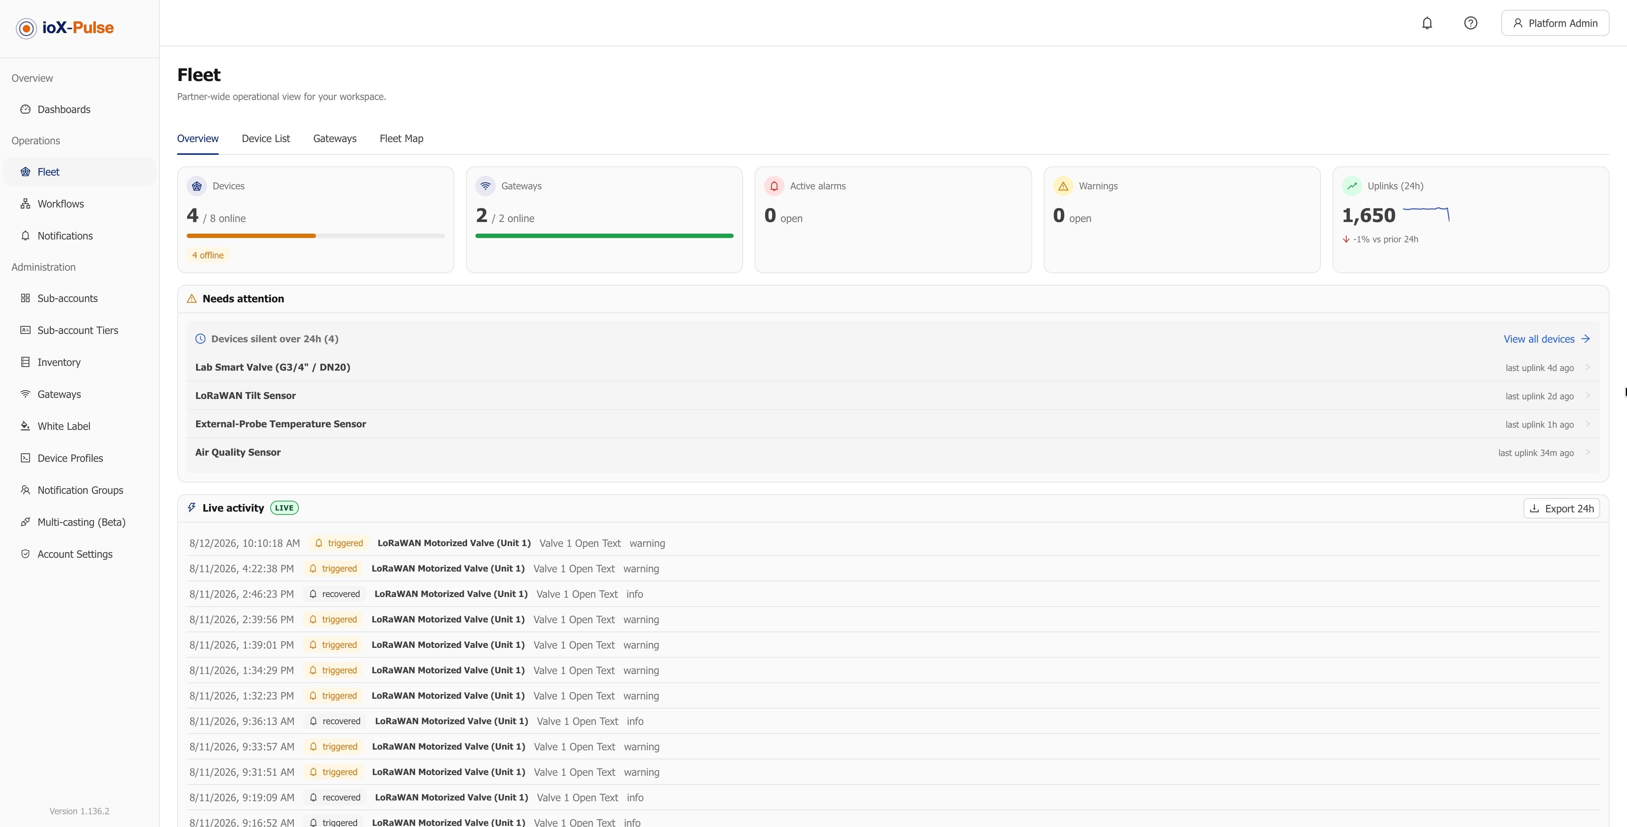
Task: Open Device Profiles page
Action: [x=80, y=458]
